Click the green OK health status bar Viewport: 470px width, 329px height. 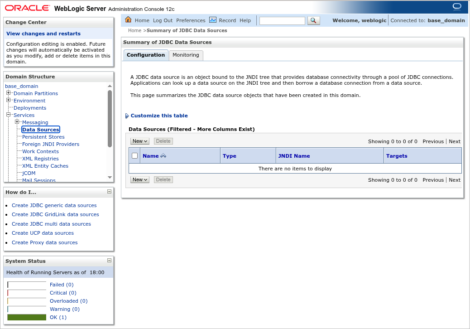tap(27, 317)
